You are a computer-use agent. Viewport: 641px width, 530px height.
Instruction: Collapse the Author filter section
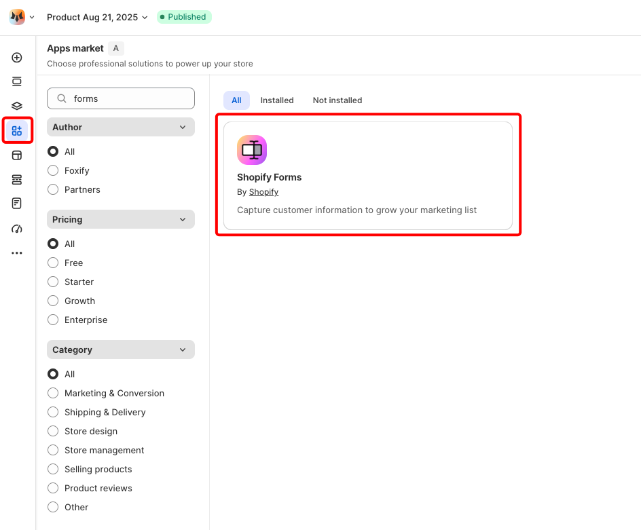pos(121,127)
